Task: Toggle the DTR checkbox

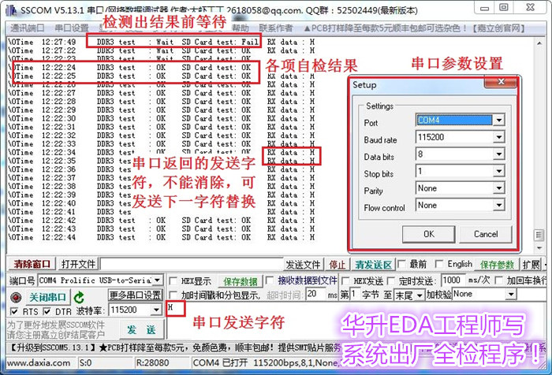Action: (47, 312)
